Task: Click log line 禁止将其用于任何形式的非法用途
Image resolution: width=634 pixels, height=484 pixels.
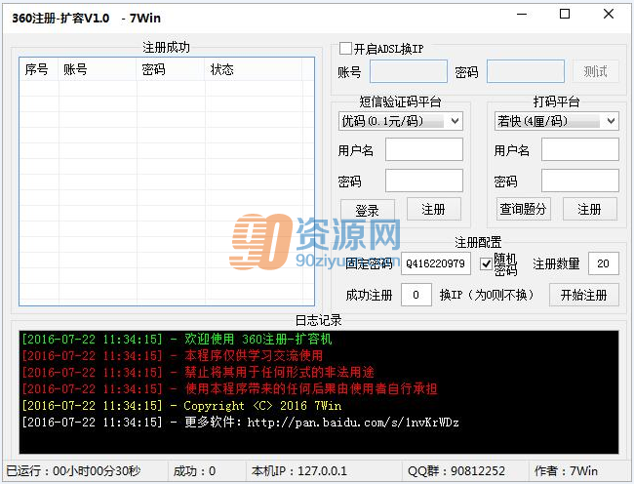Action: click(x=198, y=372)
